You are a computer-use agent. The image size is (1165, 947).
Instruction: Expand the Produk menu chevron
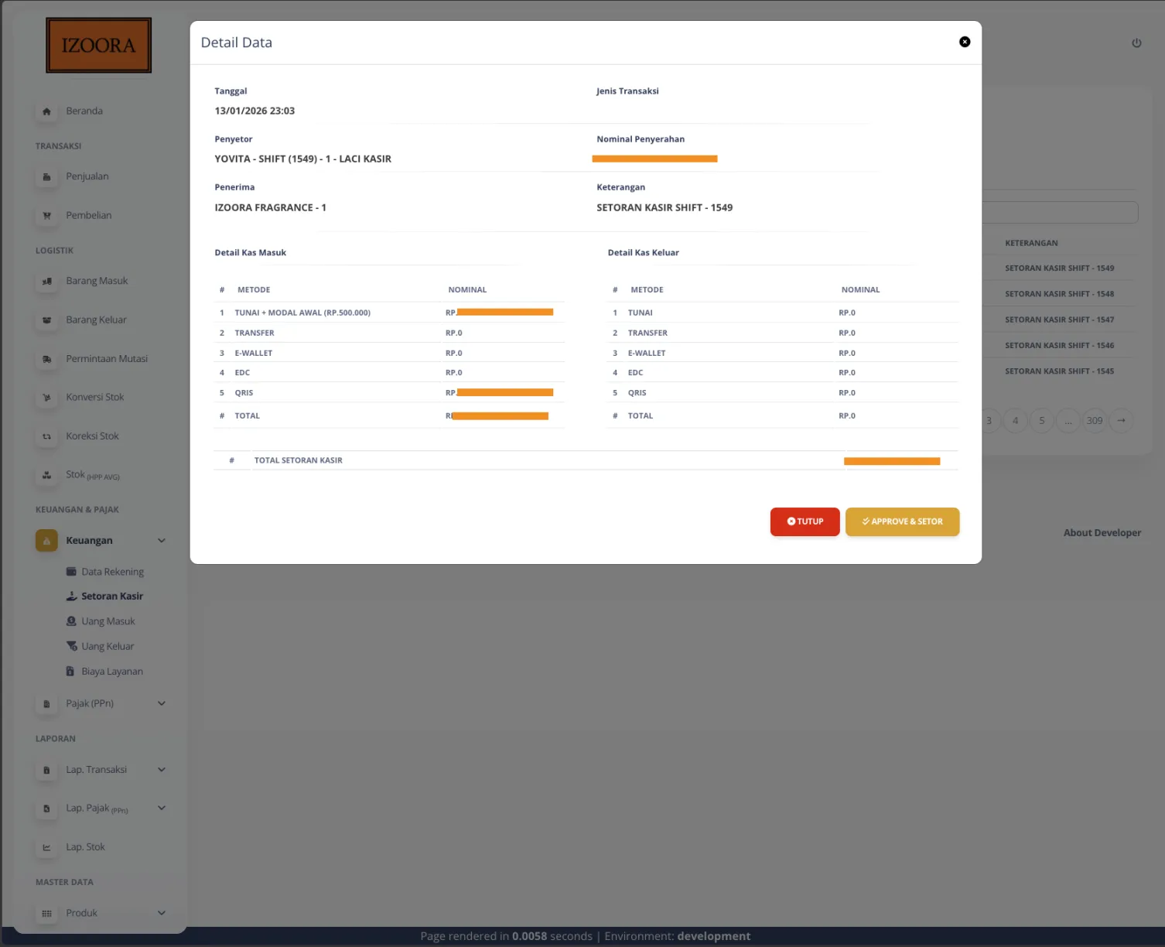[162, 913]
